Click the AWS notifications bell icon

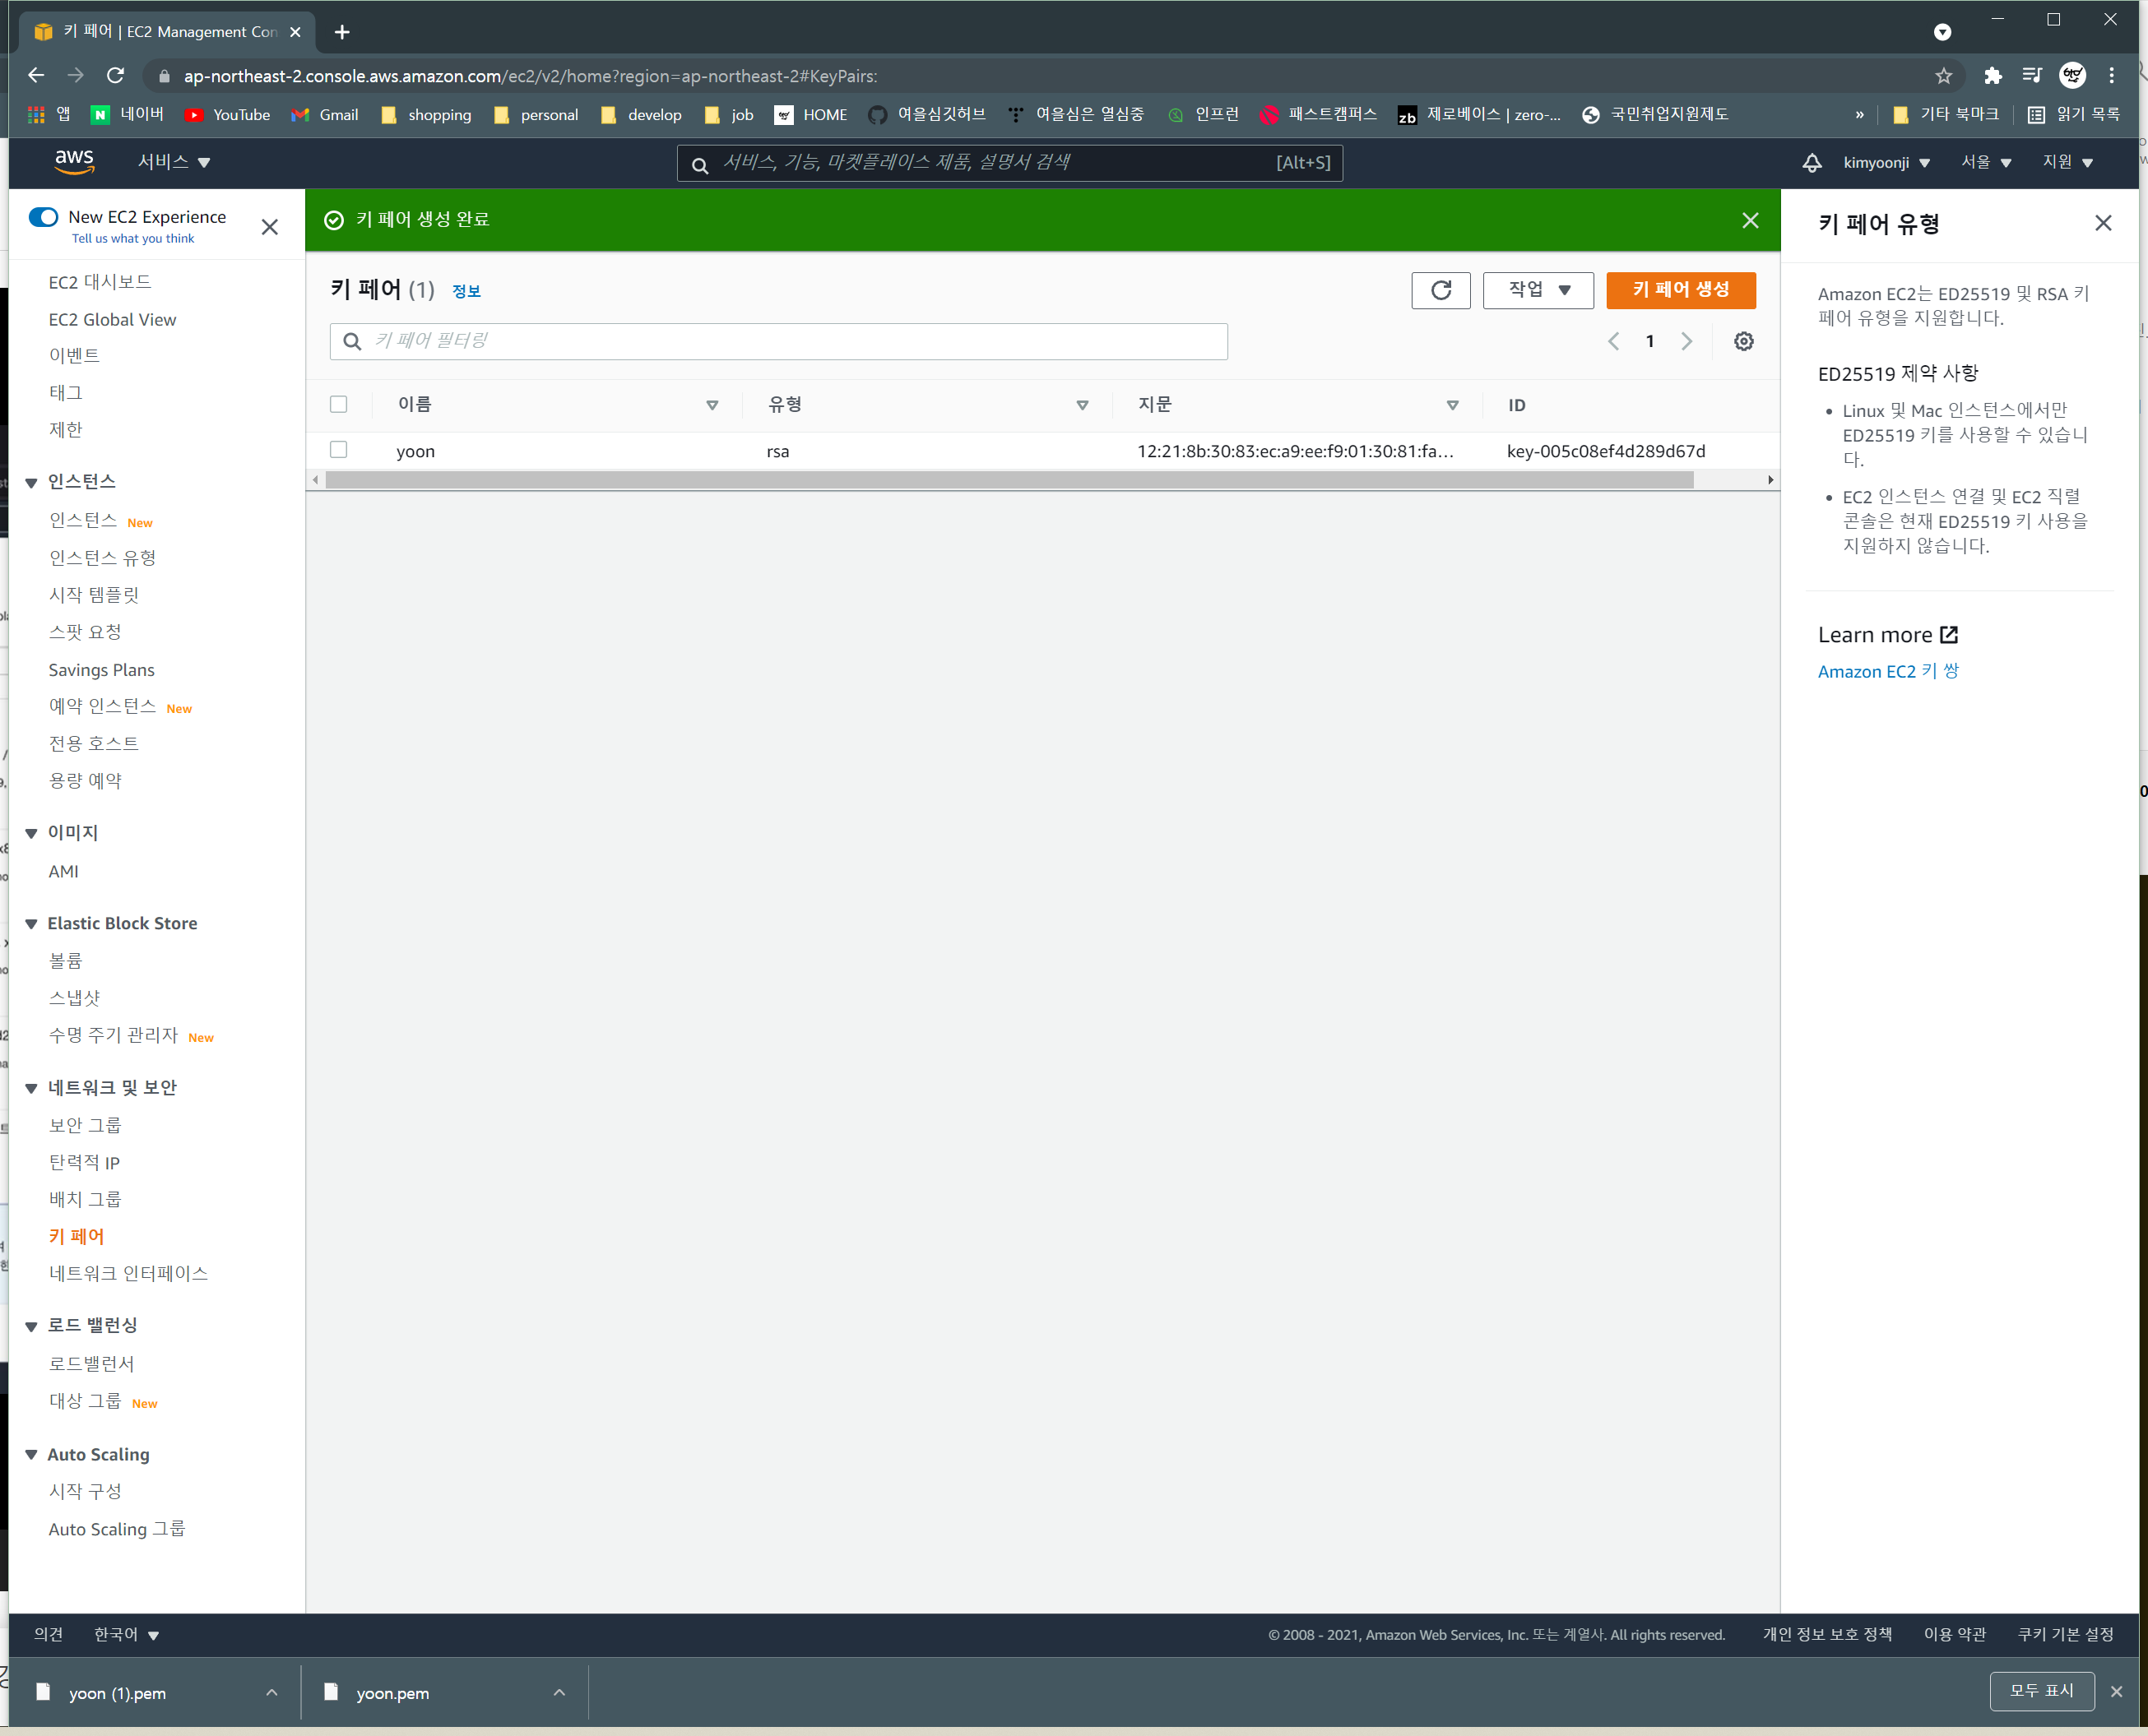1811,162
